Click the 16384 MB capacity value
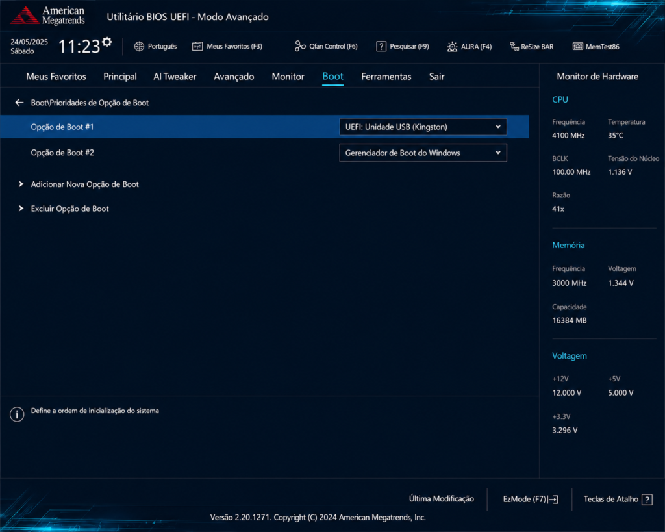Image resolution: width=665 pixels, height=532 pixels. click(569, 321)
